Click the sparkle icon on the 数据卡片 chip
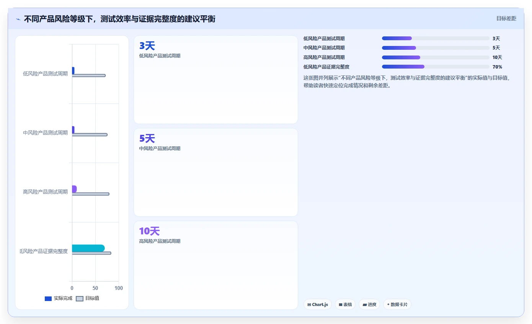 pyautogui.click(x=388, y=304)
